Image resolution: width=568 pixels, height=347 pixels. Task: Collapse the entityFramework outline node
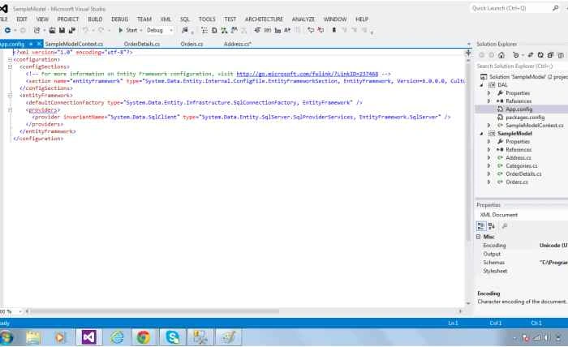tap(10, 96)
